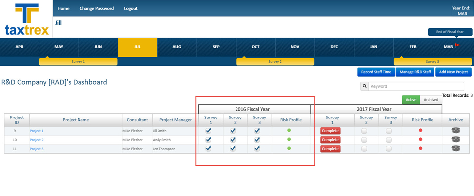Screen dimensions: 474x196
Task: Click the archive box icon for Project 1
Action: tap(456, 131)
